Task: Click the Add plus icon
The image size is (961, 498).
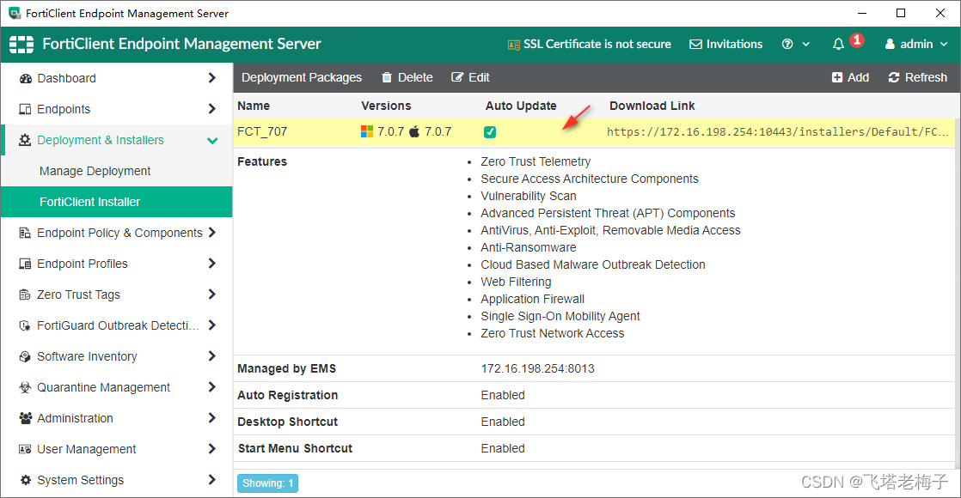Action: coord(837,77)
